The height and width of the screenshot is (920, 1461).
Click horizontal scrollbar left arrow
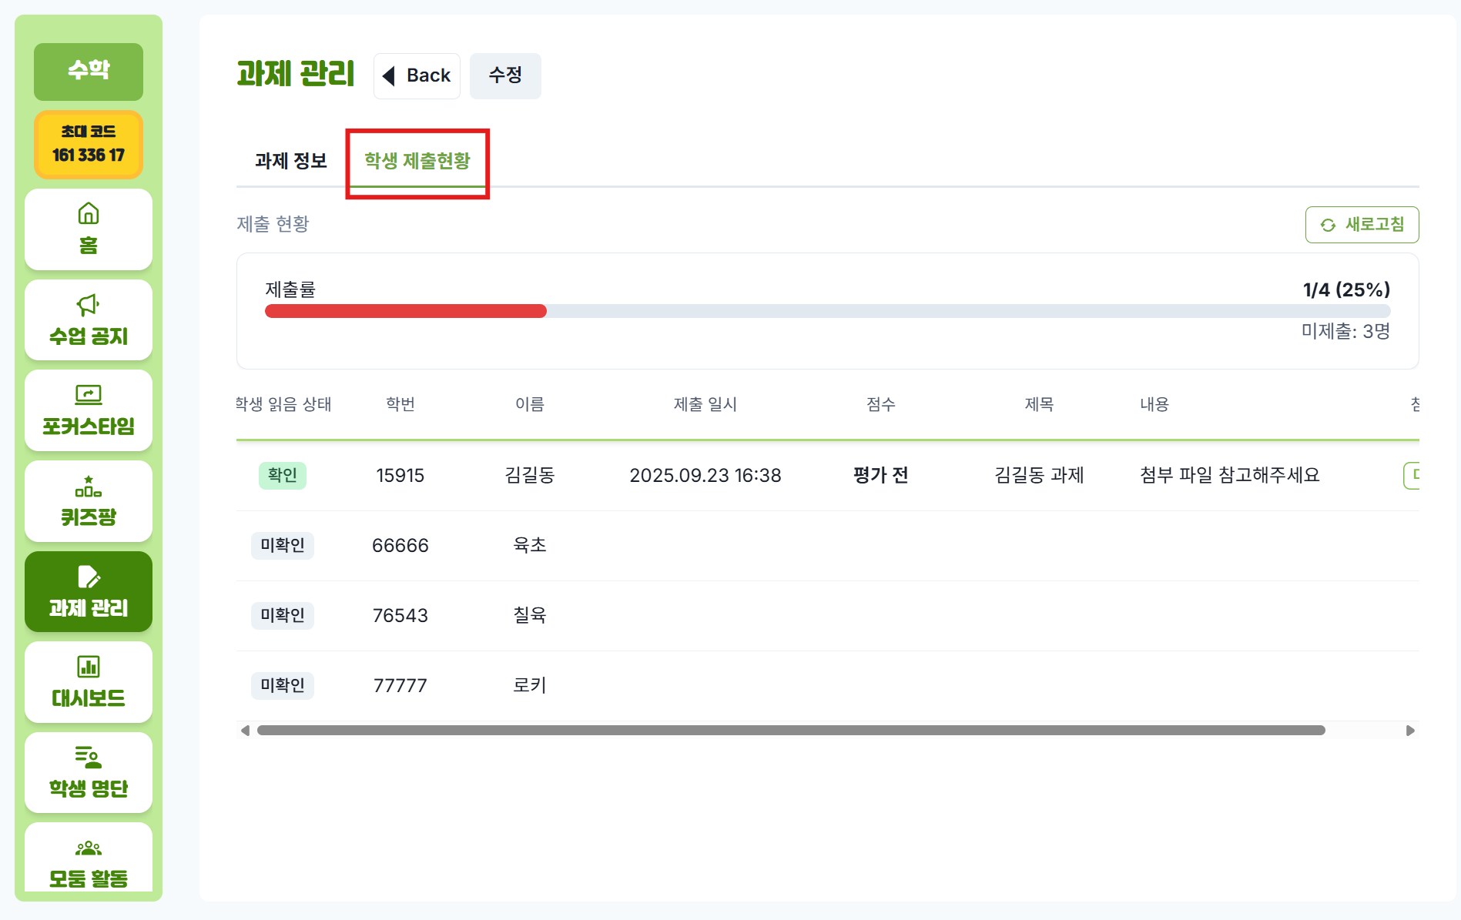[x=245, y=731]
